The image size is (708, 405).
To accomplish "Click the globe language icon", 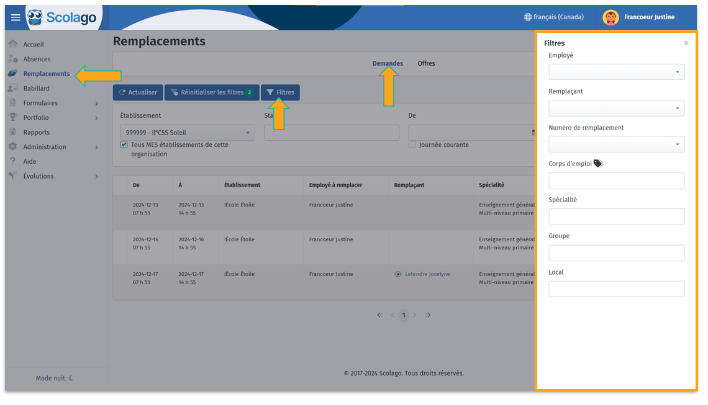I will [x=527, y=17].
